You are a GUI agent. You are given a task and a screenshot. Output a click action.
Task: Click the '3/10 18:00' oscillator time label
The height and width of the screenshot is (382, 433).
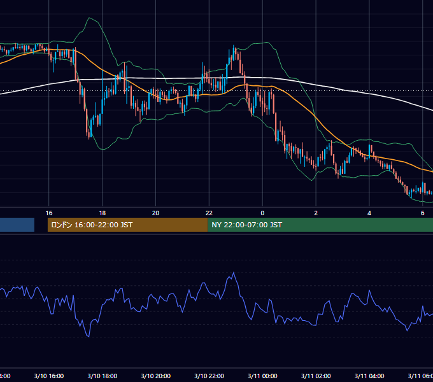(102, 376)
